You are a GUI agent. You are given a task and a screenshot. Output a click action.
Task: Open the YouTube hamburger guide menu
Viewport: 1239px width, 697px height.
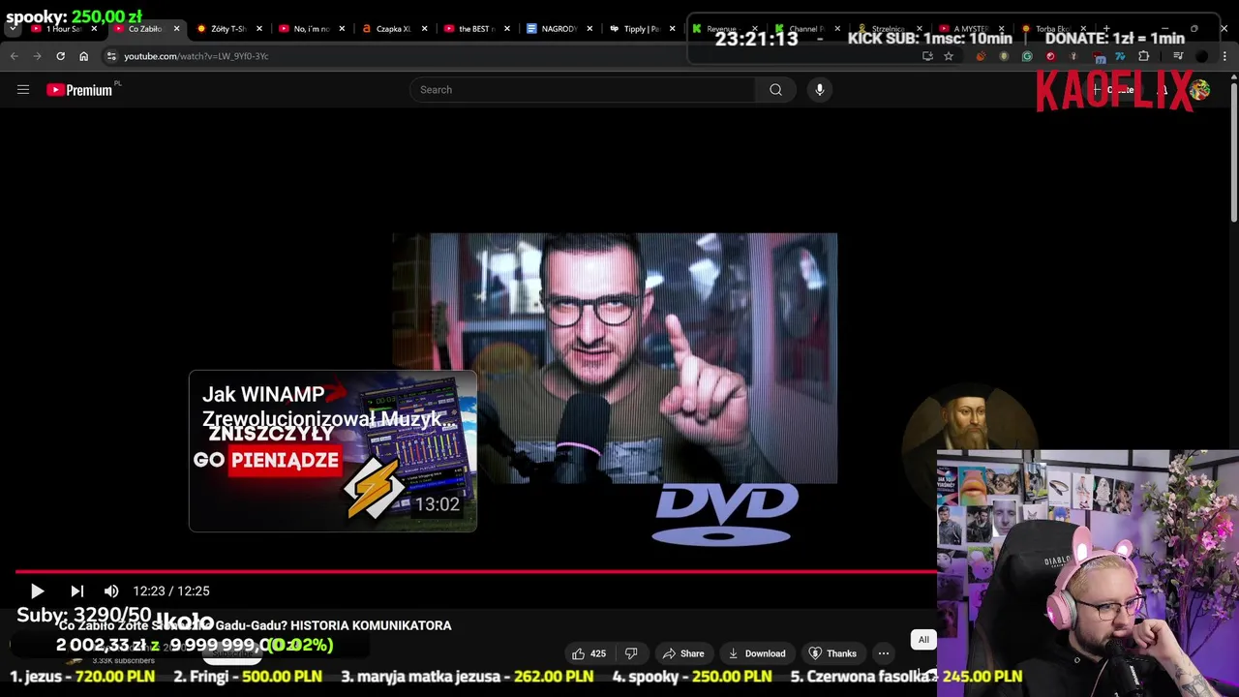[x=23, y=90]
